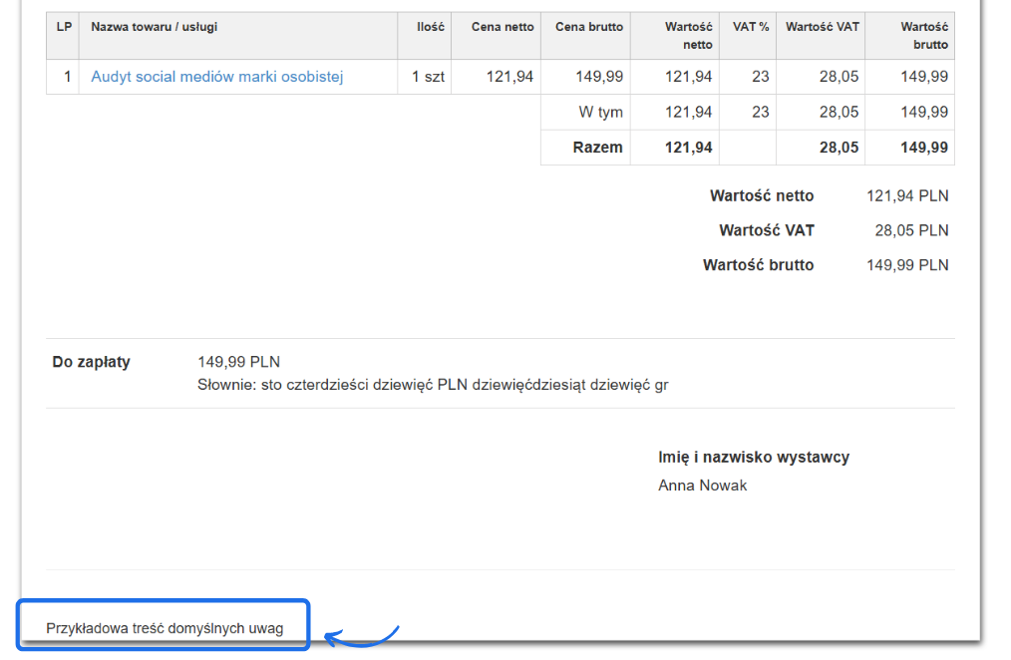The image size is (1011, 660).
Task: Click the LP column header
Action: 64,27
